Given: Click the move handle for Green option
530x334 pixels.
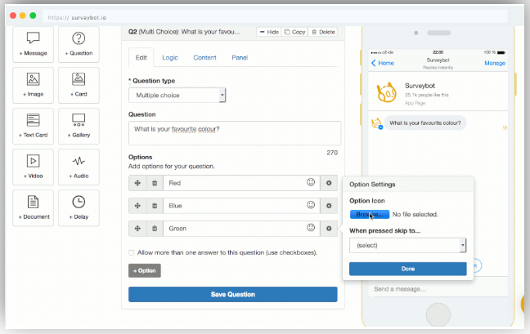Looking at the screenshot, I should point(137,229).
